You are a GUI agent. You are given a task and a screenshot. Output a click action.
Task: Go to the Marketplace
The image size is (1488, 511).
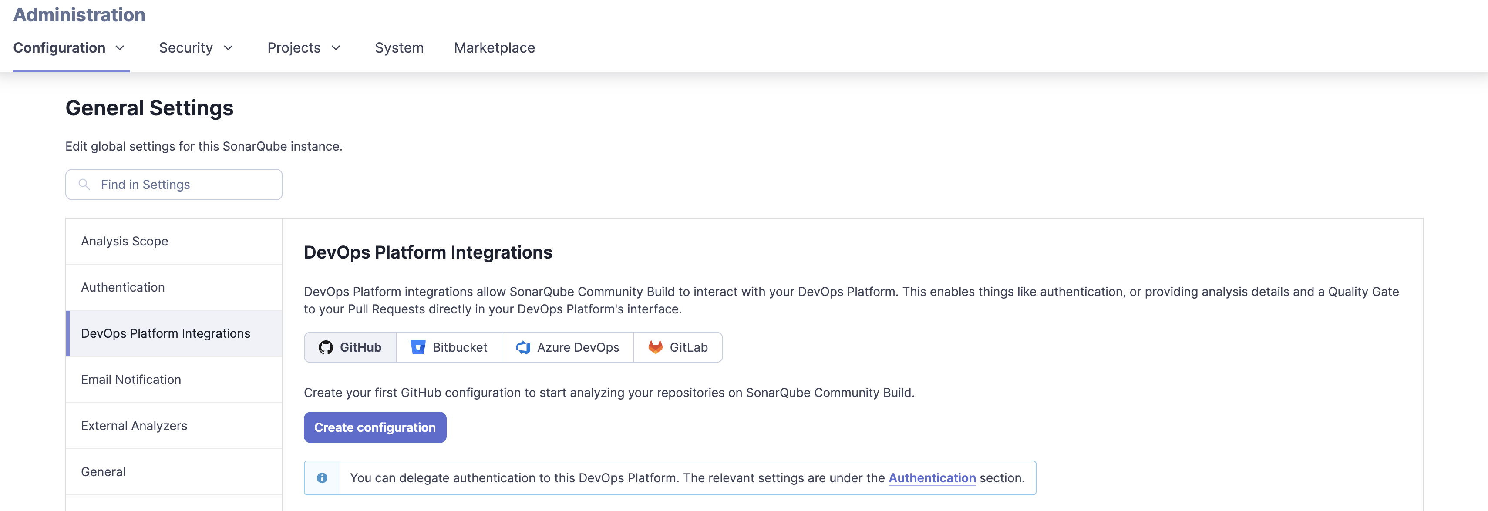[495, 47]
